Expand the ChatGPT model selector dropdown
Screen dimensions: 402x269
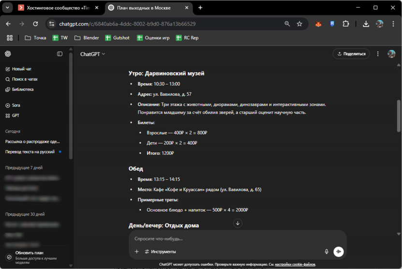(93, 54)
